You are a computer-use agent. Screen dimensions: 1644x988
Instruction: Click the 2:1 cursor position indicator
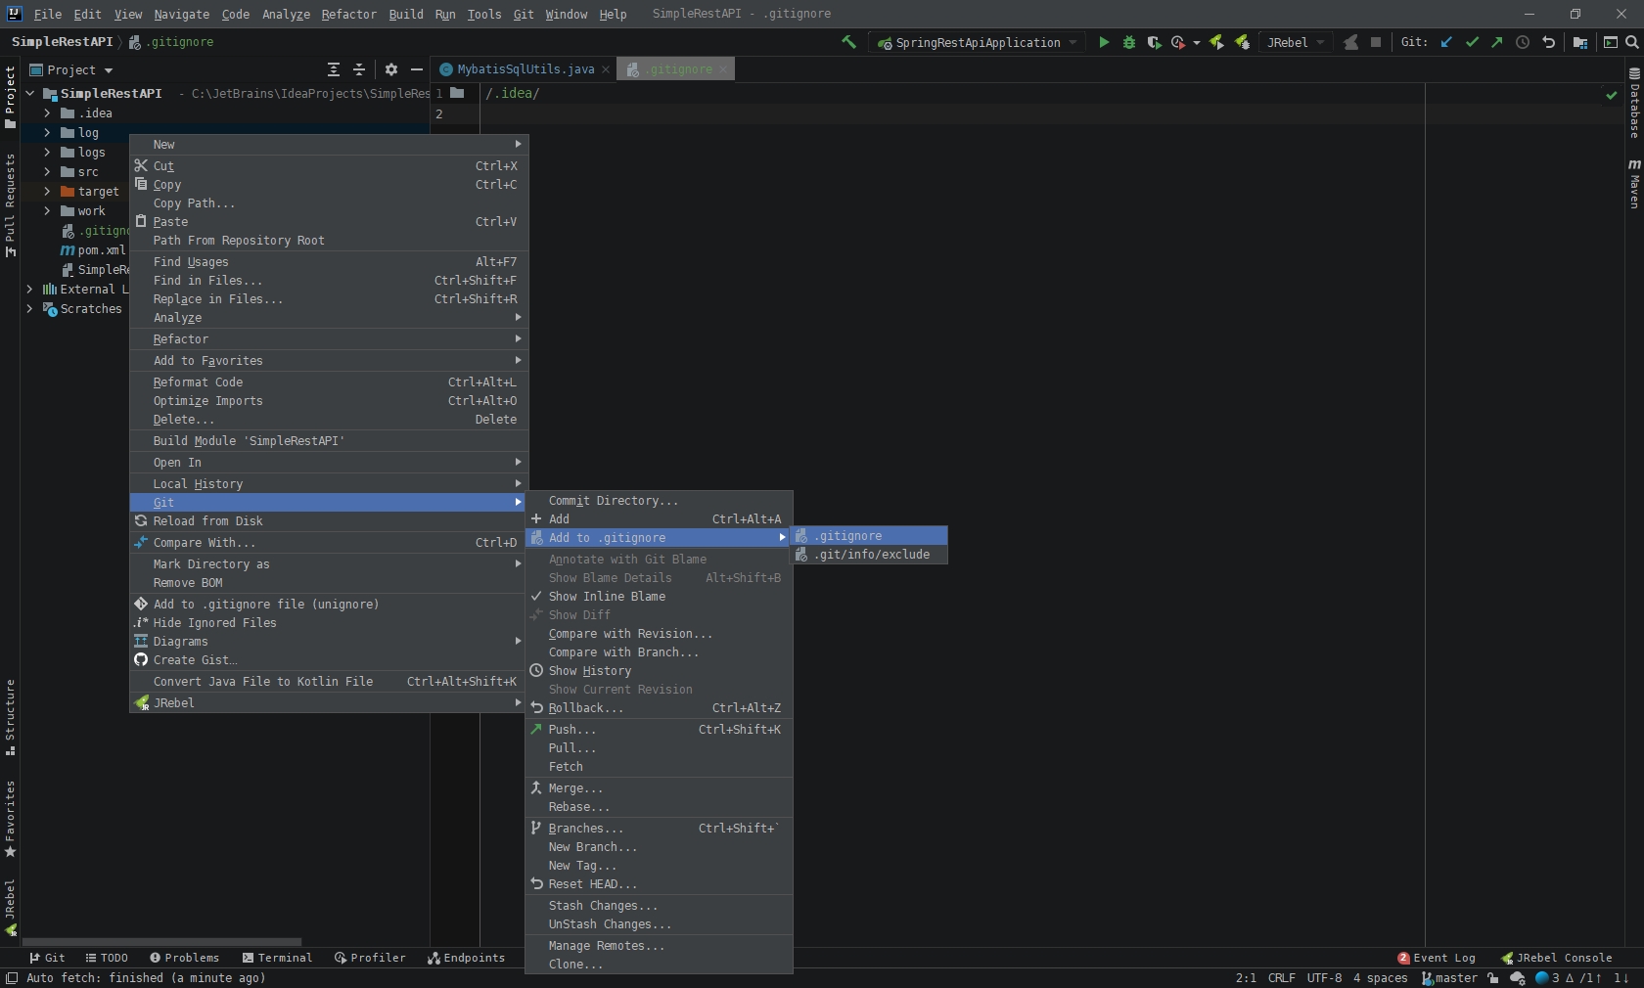tap(1246, 978)
